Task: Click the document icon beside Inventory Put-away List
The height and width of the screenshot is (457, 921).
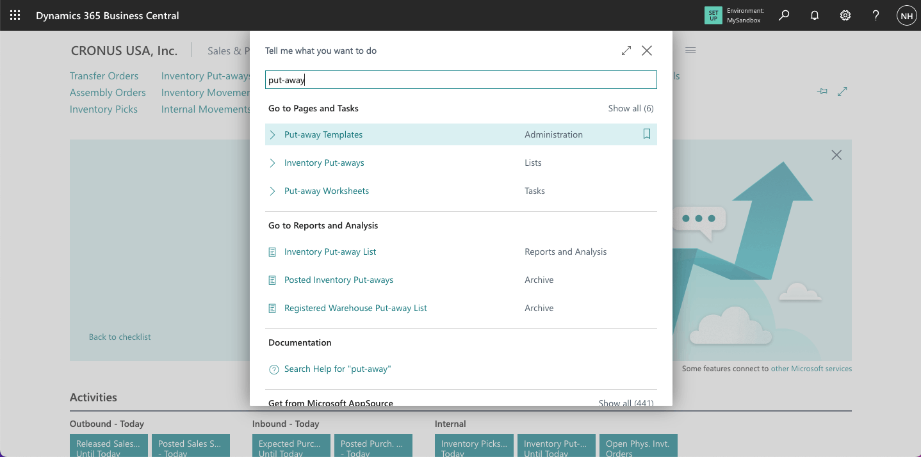Action: (272, 252)
